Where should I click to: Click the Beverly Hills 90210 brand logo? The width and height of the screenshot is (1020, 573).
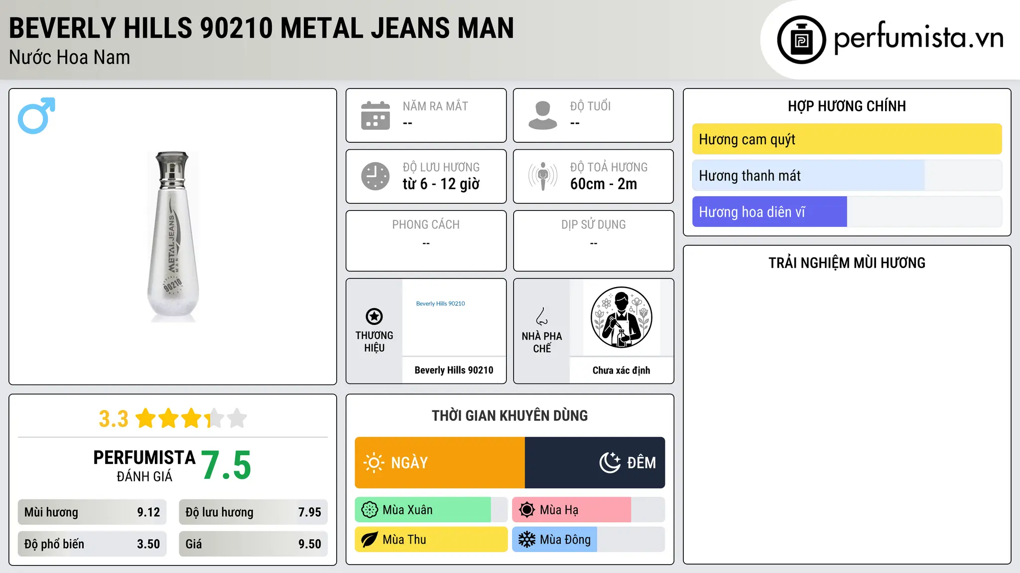[440, 303]
